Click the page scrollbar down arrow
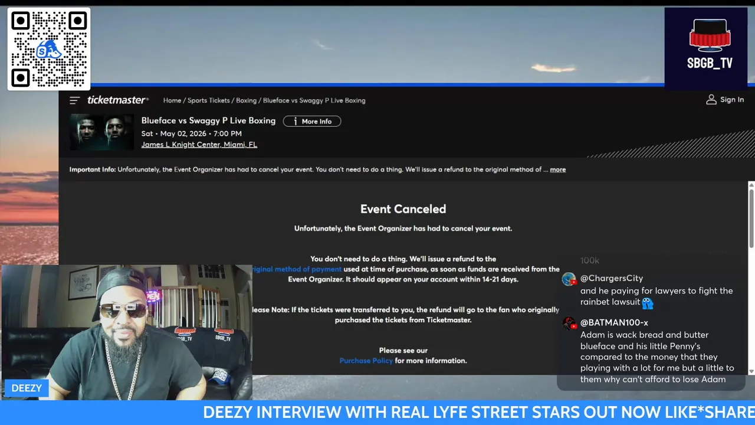This screenshot has width=755, height=425. [x=751, y=371]
